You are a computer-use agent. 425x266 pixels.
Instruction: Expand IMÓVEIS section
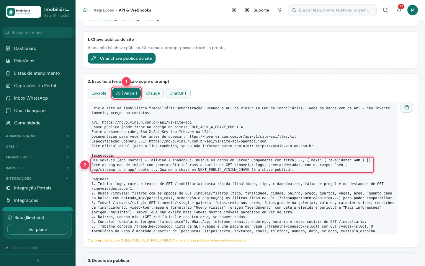[37, 168]
